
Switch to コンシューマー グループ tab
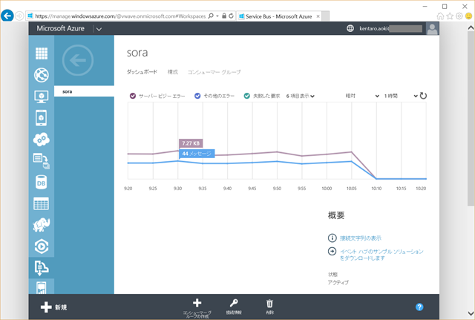click(x=214, y=72)
